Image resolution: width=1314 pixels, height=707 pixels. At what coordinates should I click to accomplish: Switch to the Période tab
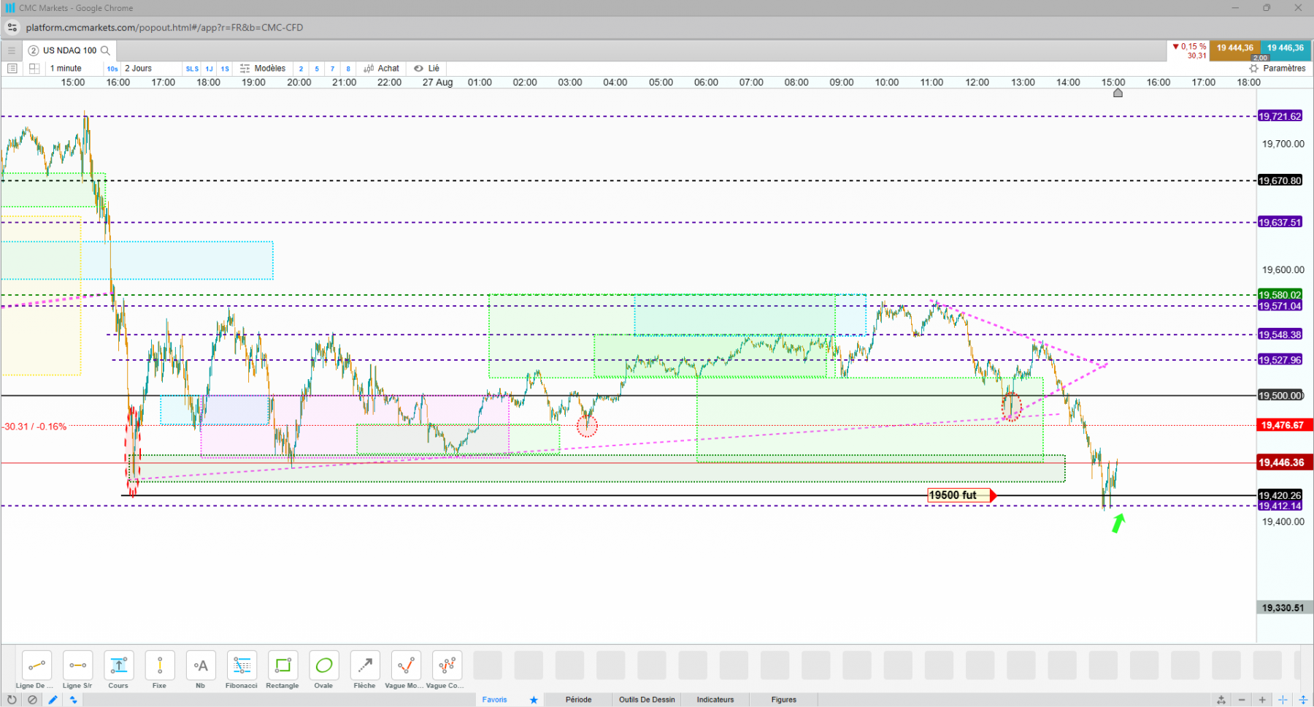[578, 700]
